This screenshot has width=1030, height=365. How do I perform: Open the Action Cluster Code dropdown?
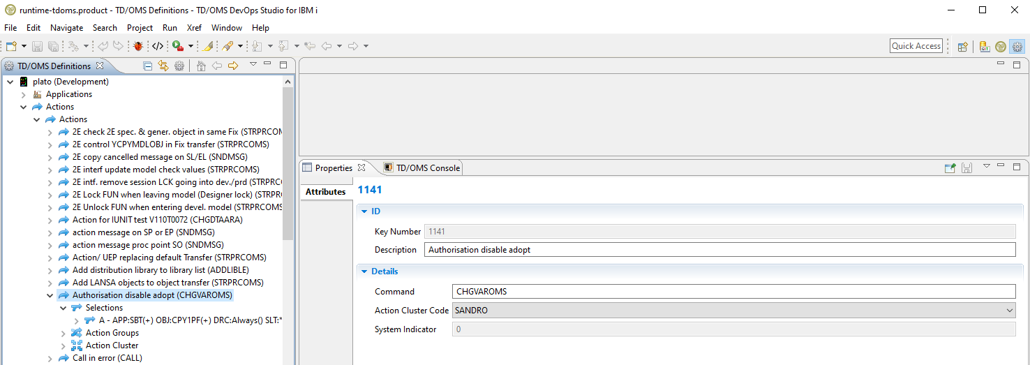point(1009,311)
